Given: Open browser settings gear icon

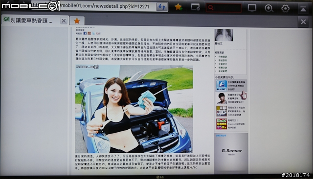Looking at the screenshot, I should pyautogui.click(x=286, y=8).
